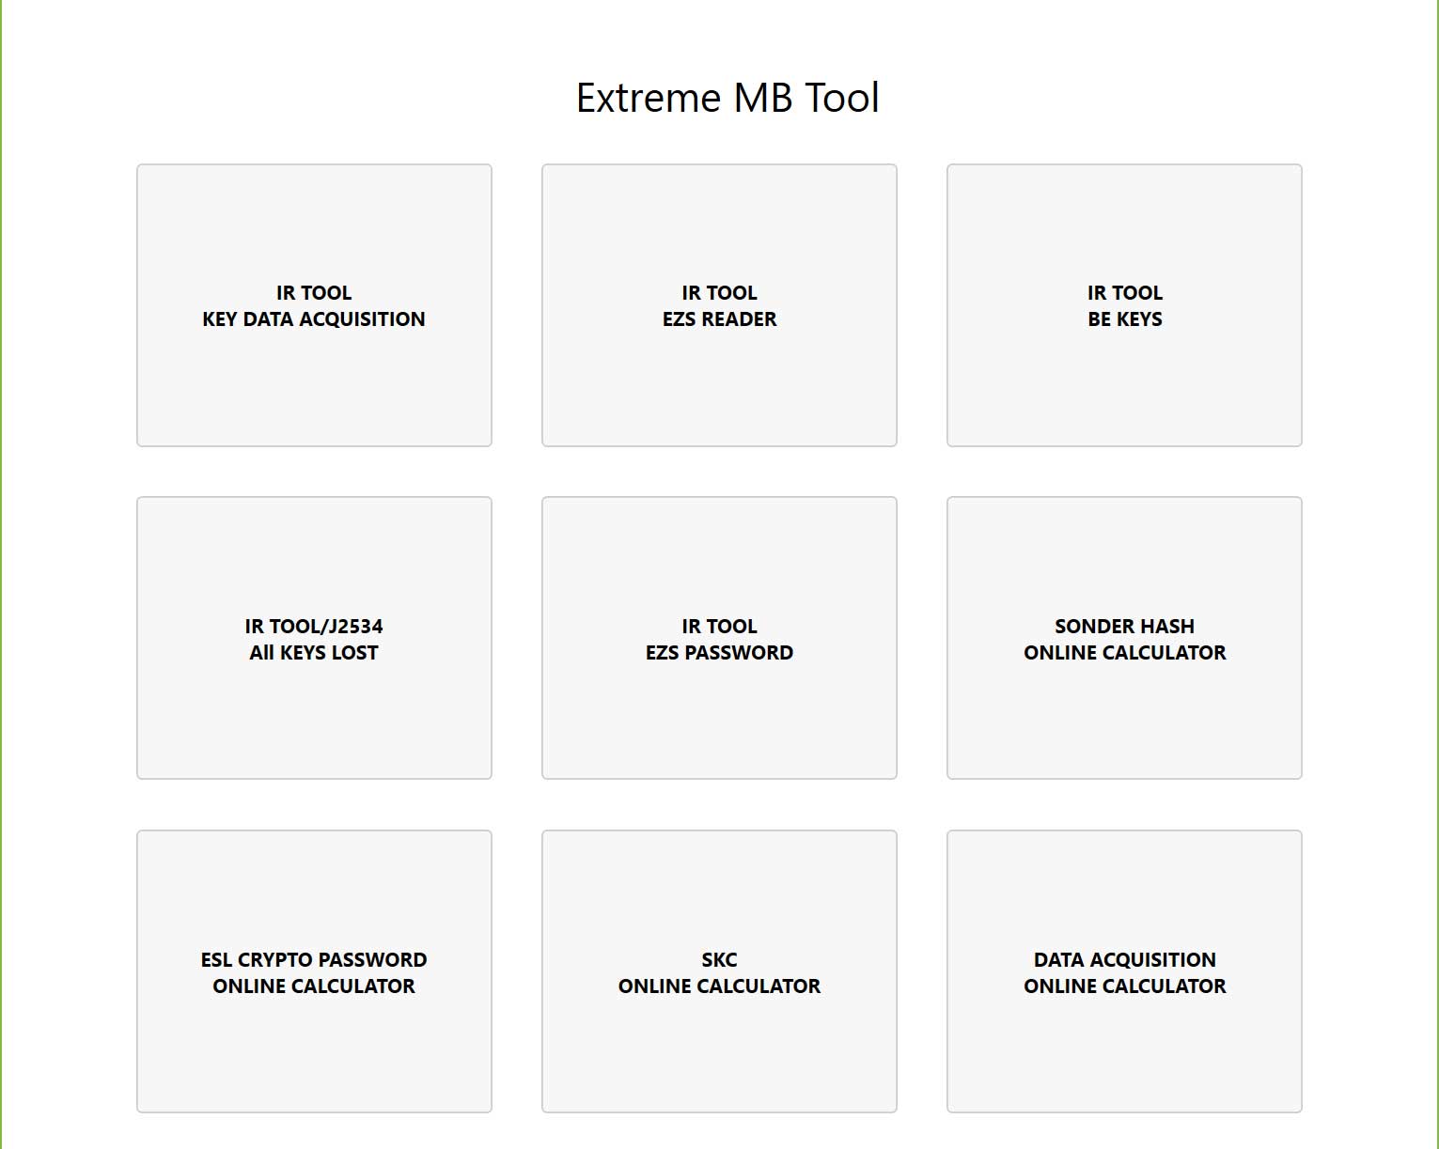Click the data acquisition calculator bottom right
Image resolution: width=1439 pixels, height=1149 pixels.
[1124, 972]
